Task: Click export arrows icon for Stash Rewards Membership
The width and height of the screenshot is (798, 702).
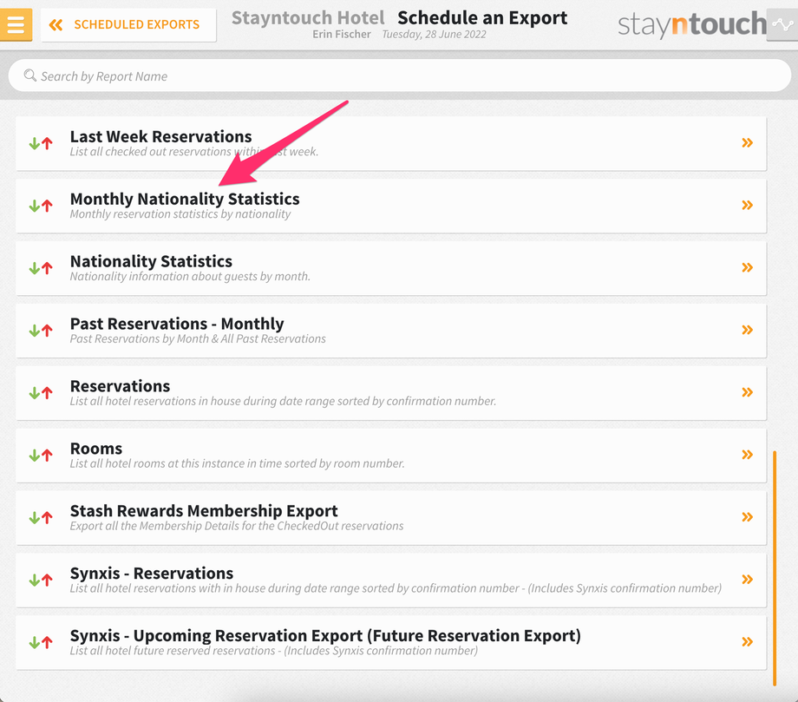Action: point(41,518)
